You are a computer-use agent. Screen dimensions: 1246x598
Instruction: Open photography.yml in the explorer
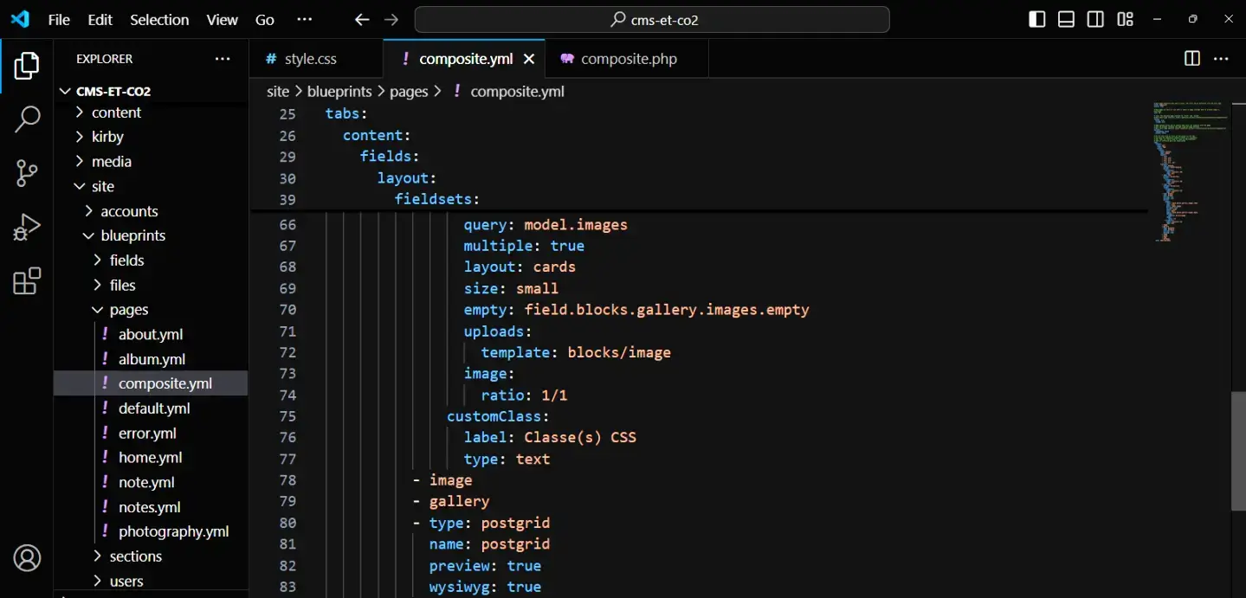click(x=152, y=531)
